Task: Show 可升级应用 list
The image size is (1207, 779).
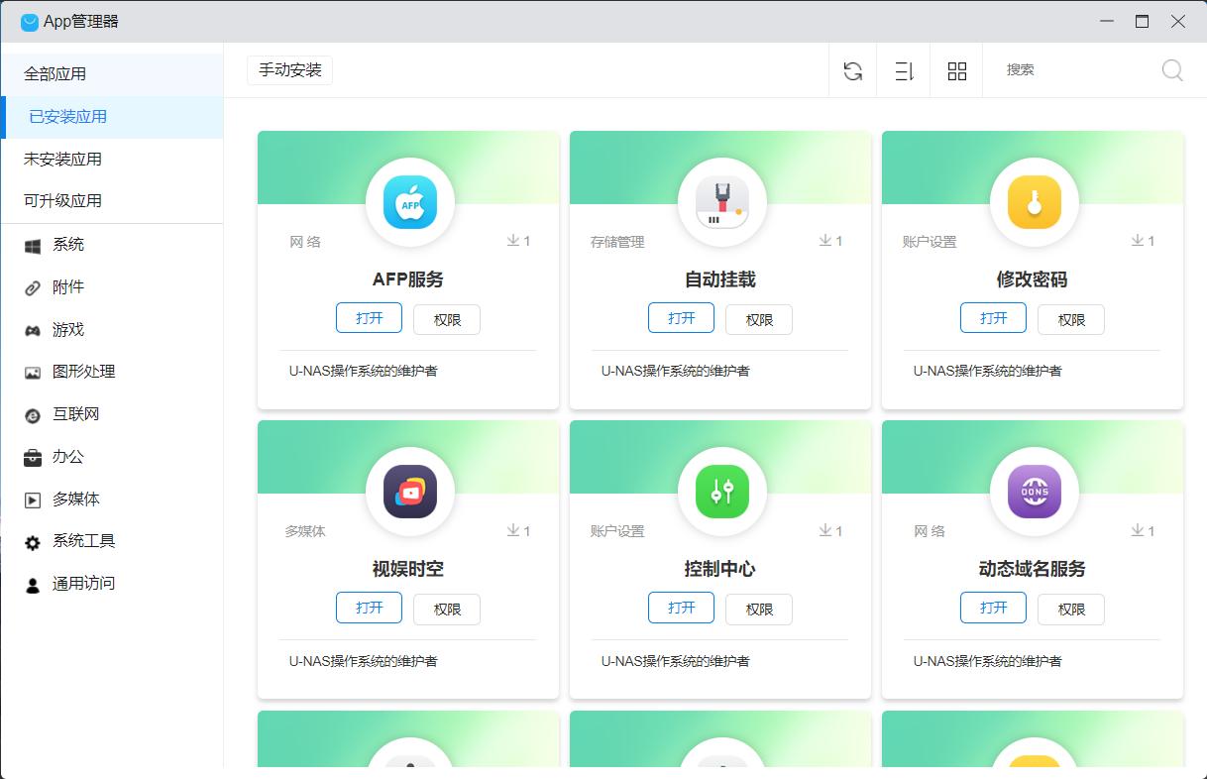Action: [x=62, y=201]
